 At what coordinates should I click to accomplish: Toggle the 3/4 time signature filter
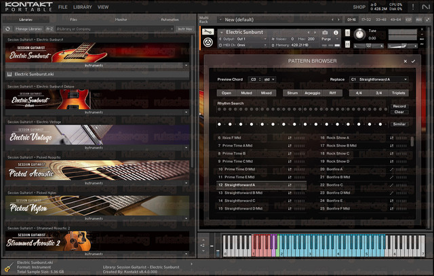click(x=378, y=93)
